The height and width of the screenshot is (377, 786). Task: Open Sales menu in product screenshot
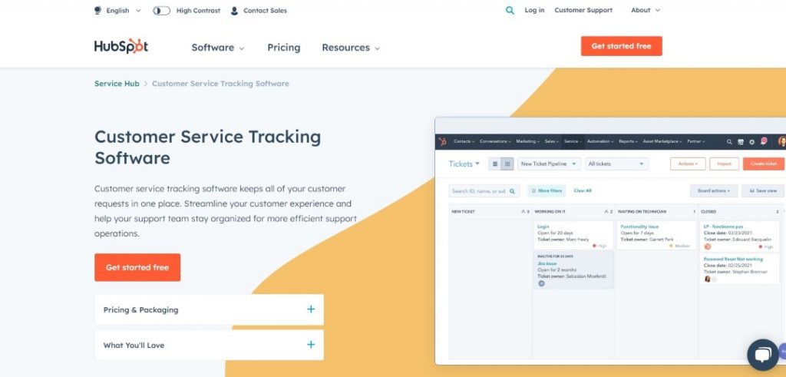(552, 142)
